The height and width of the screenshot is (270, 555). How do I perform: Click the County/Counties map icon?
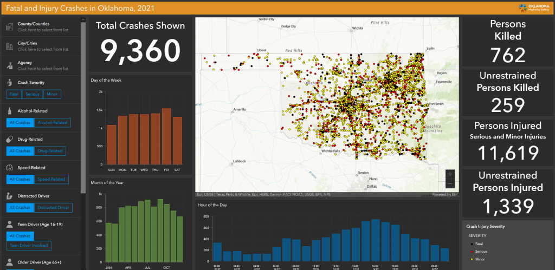tap(10, 27)
